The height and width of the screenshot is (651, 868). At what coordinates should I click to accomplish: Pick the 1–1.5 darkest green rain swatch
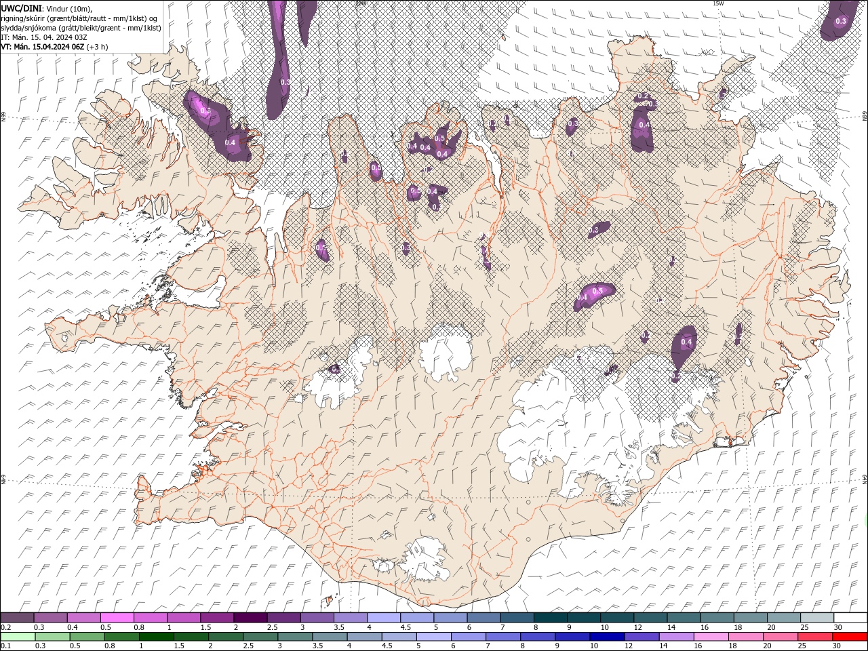156,637
